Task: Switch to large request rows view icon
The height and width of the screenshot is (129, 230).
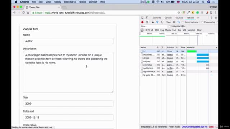Action: [x=174, y=22]
